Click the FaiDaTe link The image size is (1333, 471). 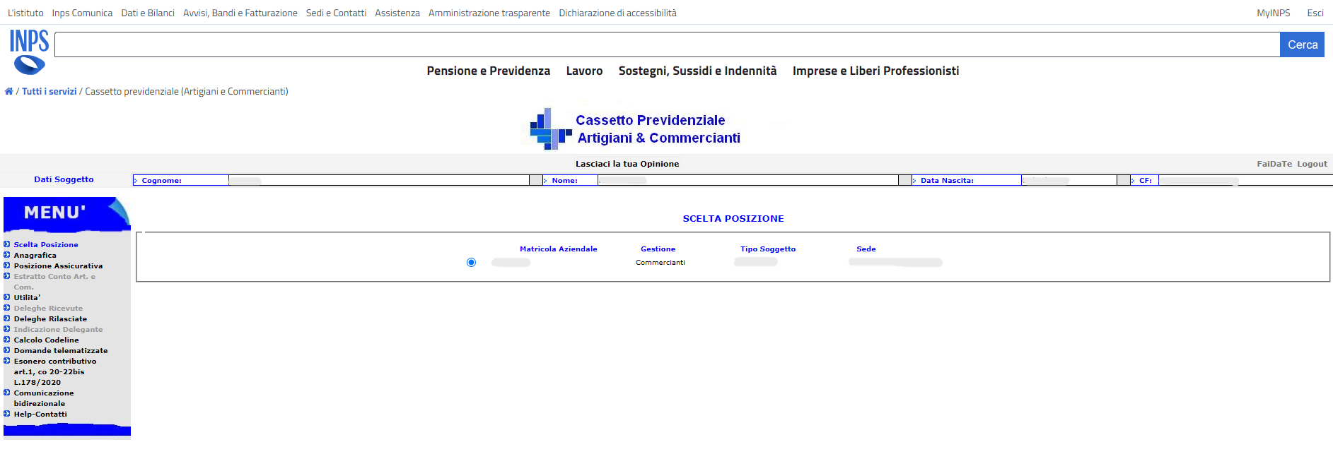1274,164
